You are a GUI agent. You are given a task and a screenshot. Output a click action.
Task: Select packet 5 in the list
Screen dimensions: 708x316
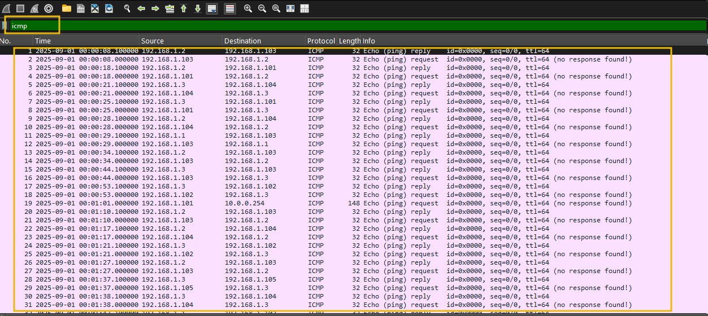pos(354,85)
